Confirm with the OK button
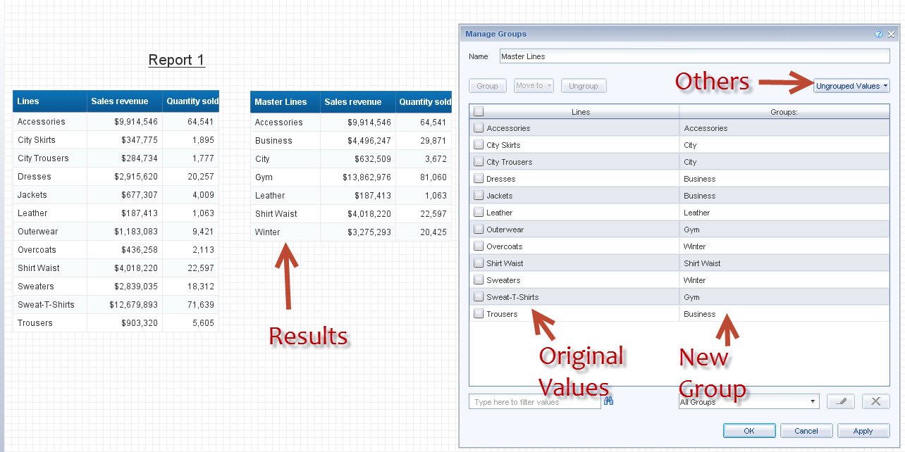The image size is (905, 452). tap(749, 431)
